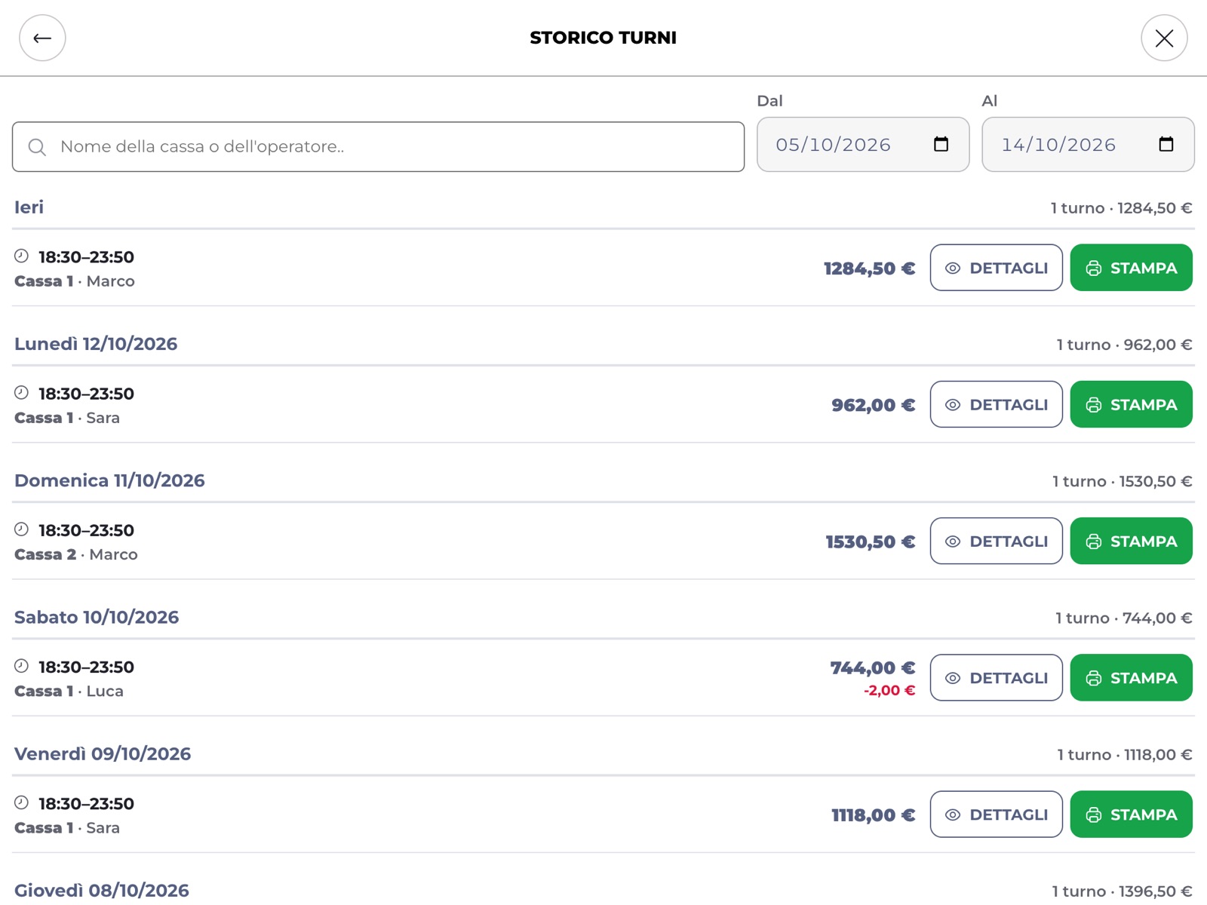The image size is (1207, 905).
Task: Show Dettagli for Domenica Cassa 2 shift
Action: coord(996,541)
